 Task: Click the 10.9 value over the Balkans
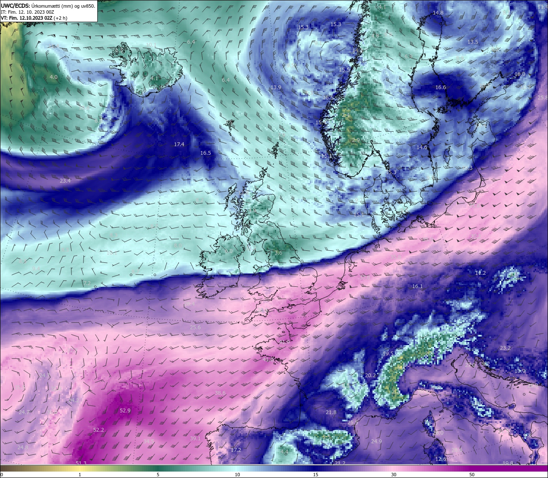[x=520, y=371]
